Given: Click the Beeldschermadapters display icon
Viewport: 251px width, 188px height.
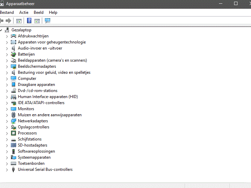Looking at the screenshot, I should click(13, 66).
